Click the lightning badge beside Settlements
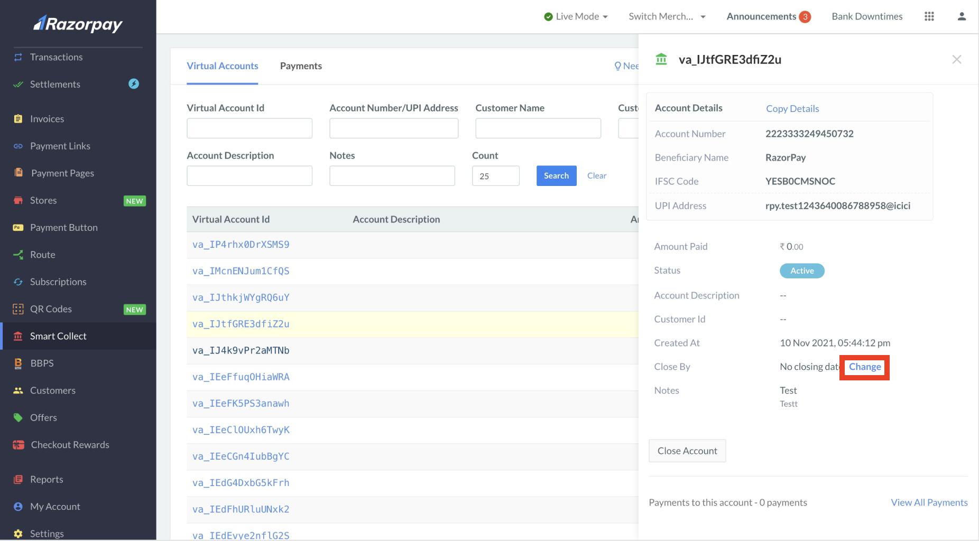 [134, 83]
